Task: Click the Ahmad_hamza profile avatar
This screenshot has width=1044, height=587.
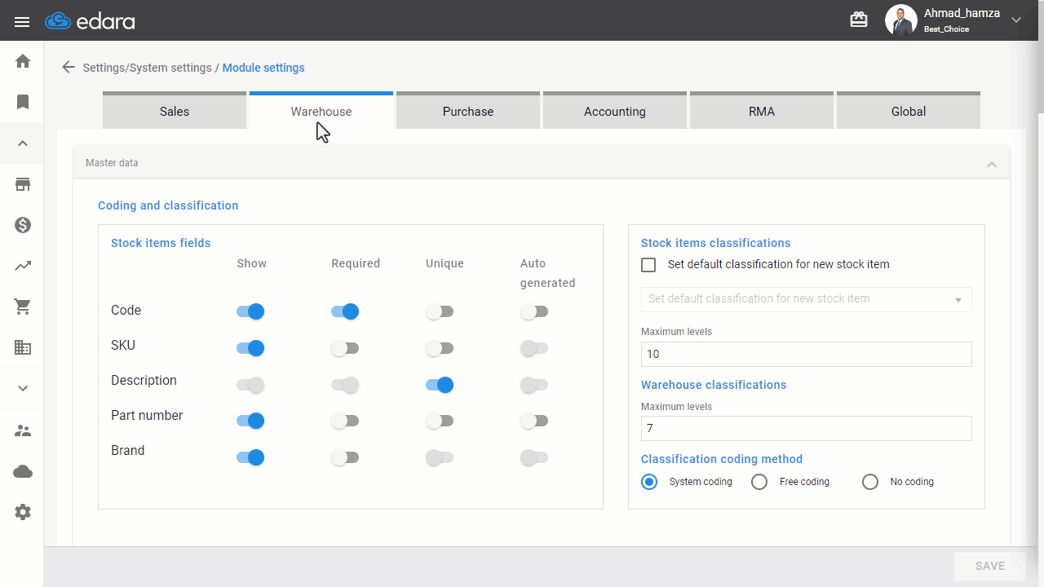Action: (x=901, y=20)
